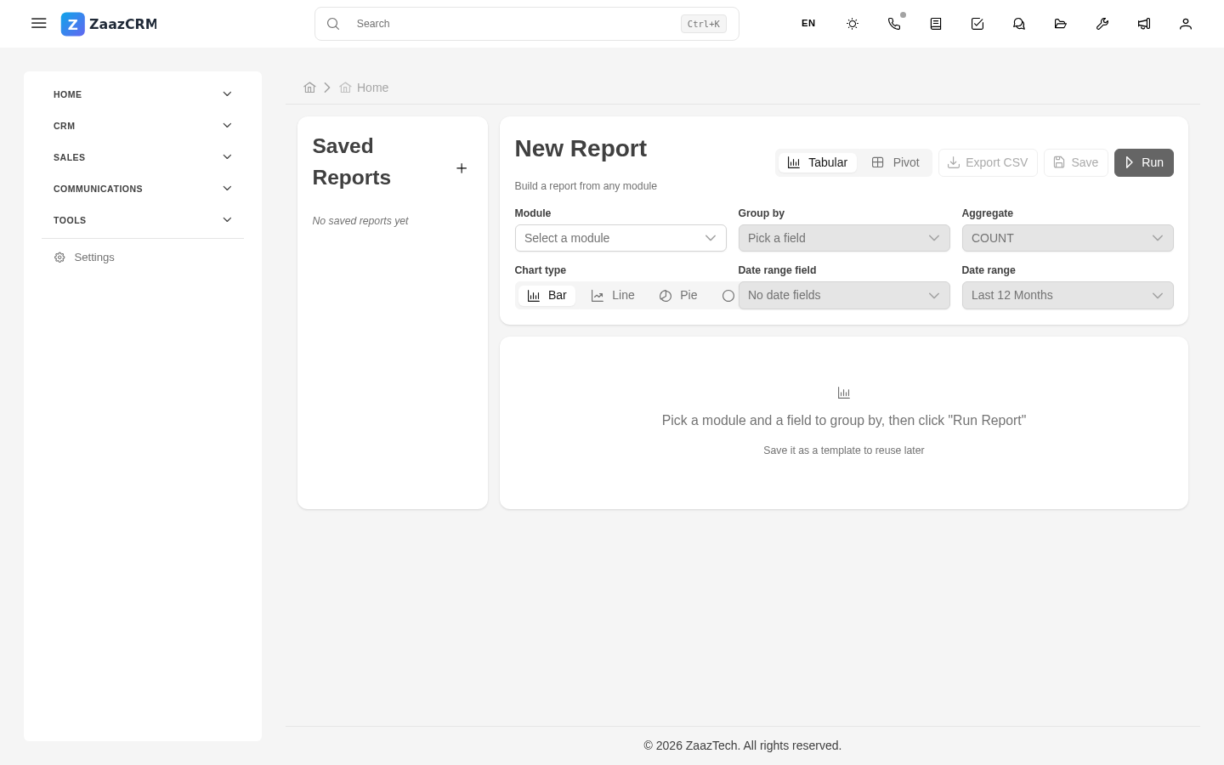The width and height of the screenshot is (1224, 765).
Task: Click "Build a report from any module" text
Action: pyautogui.click(x=586, y=186)
